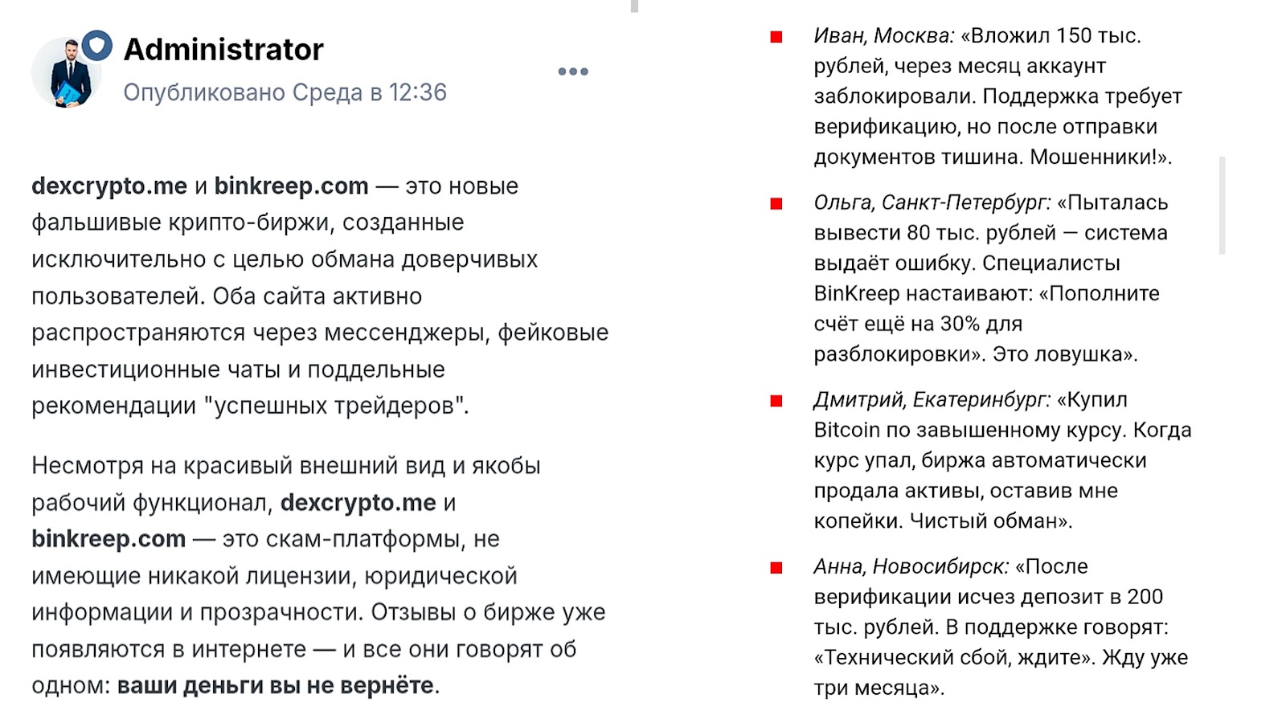Open the Administrator username profile link
Viewport: 1286px width, 723px height.
pyautogui.click(x=223, y=50)
